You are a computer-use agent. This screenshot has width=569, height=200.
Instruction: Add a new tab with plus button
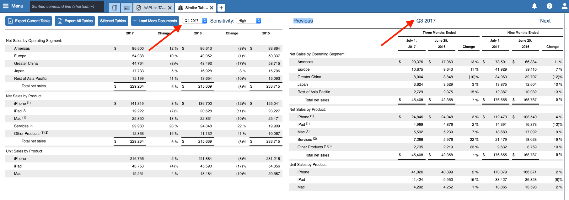tap(221, 8)
